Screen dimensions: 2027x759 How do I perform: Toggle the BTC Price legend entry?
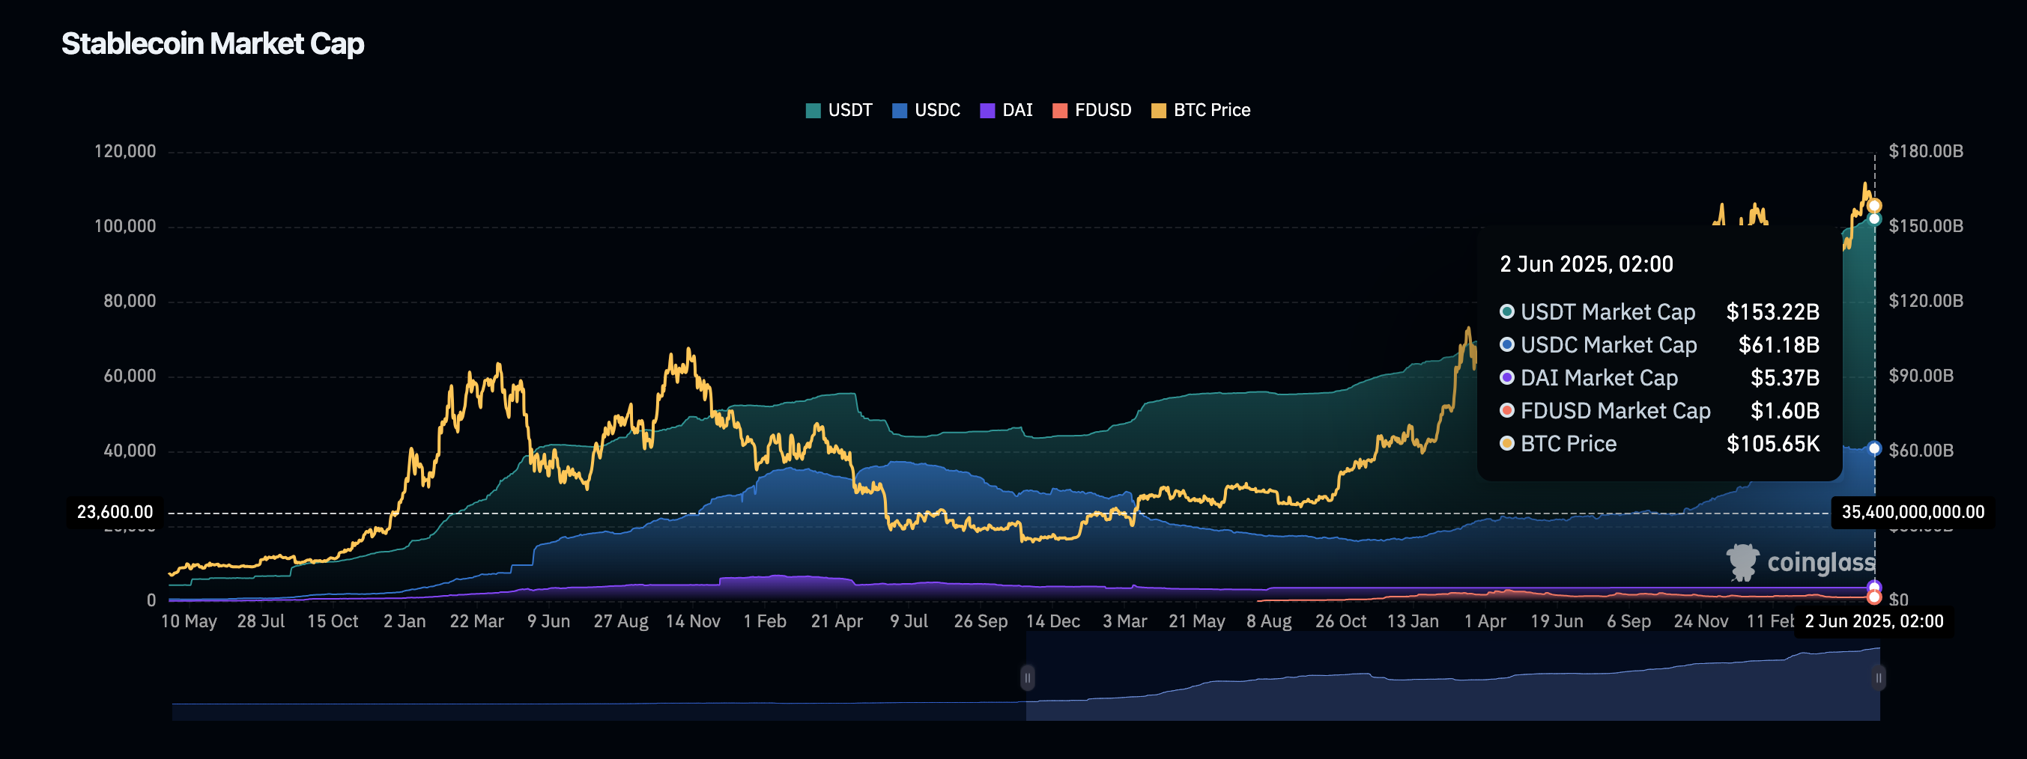pyautogui.click(x=1201, y=110)
